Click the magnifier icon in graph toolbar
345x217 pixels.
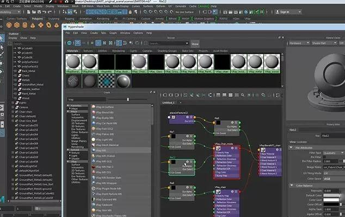[x=243, y=95]
